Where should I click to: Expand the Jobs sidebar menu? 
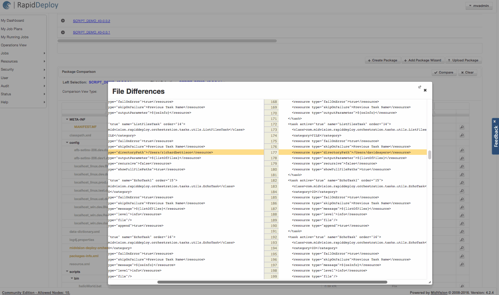click(x=23, y=53)
